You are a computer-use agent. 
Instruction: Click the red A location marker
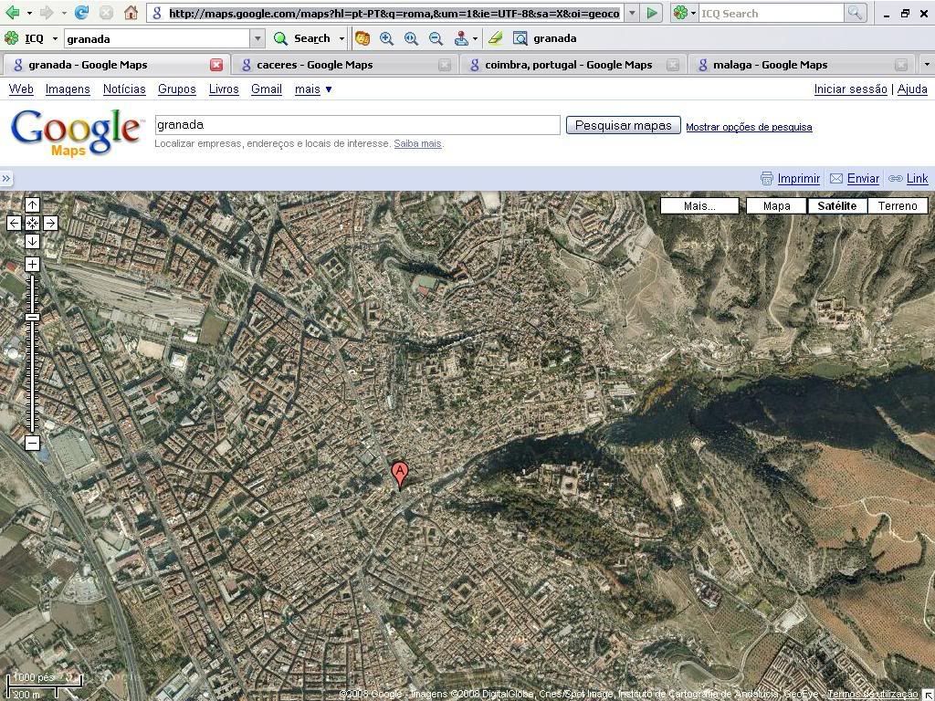pos(399,473)
